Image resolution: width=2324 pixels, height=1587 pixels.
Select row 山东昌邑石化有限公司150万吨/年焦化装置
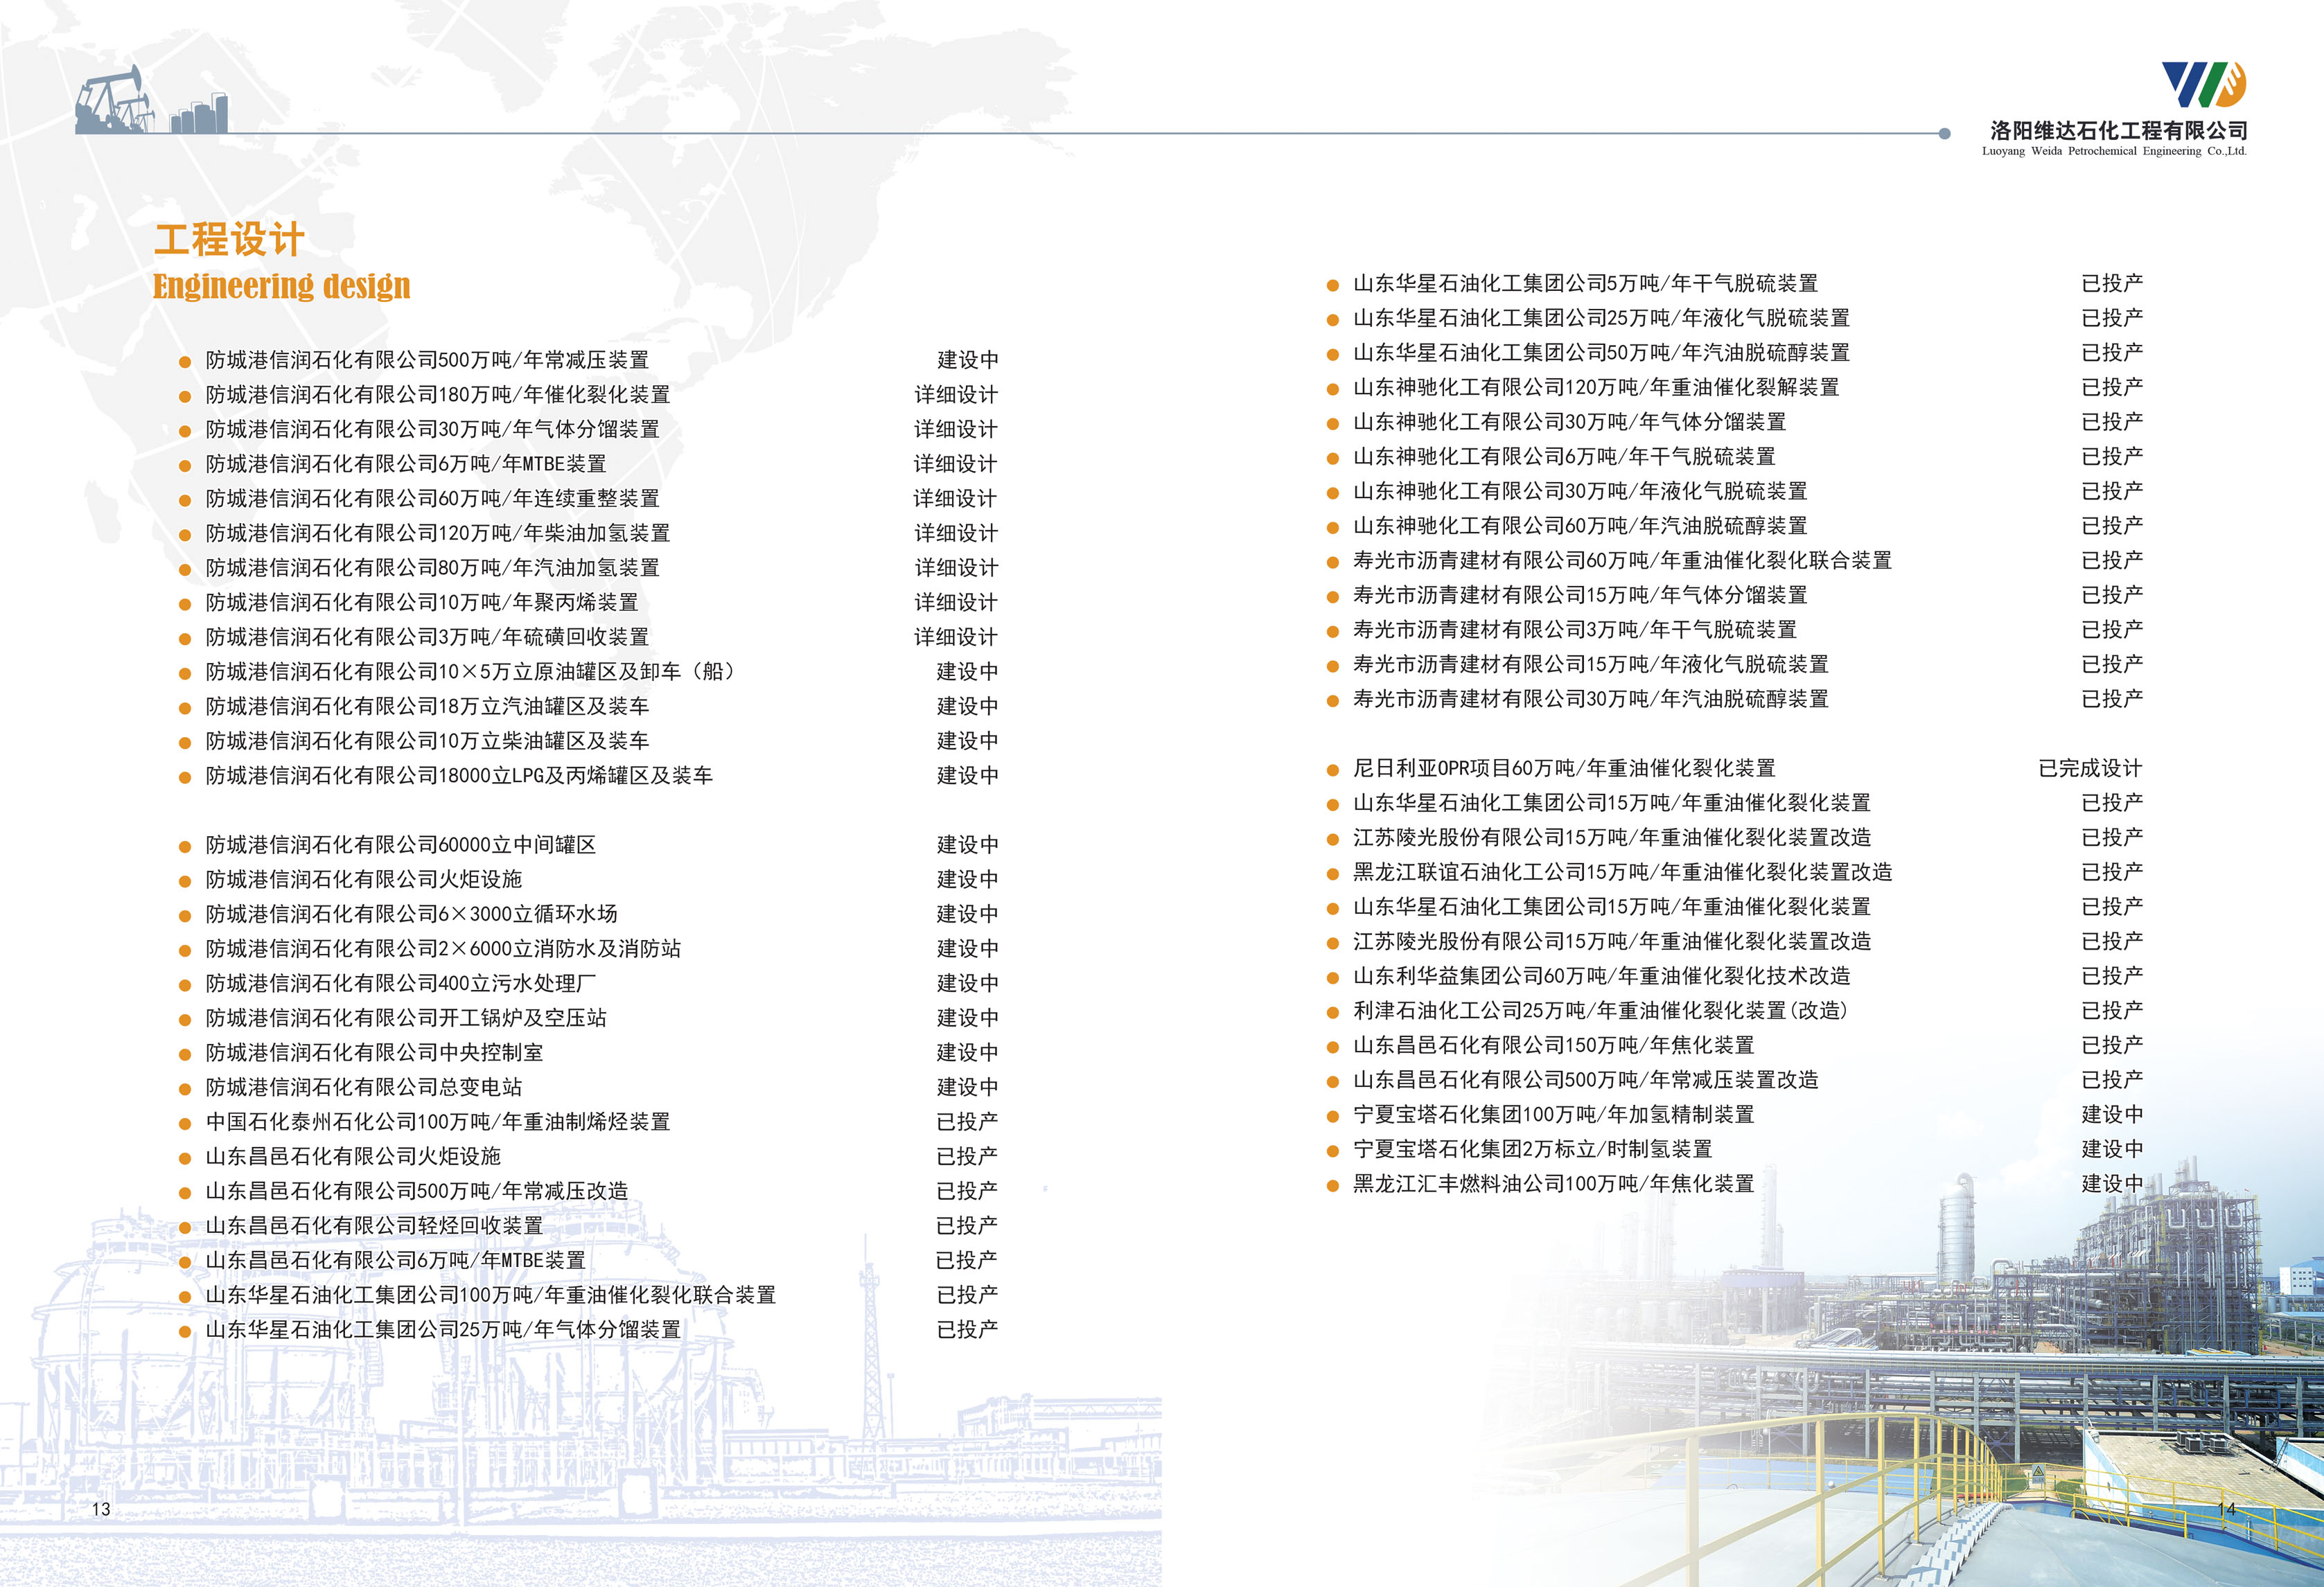1735,1046
